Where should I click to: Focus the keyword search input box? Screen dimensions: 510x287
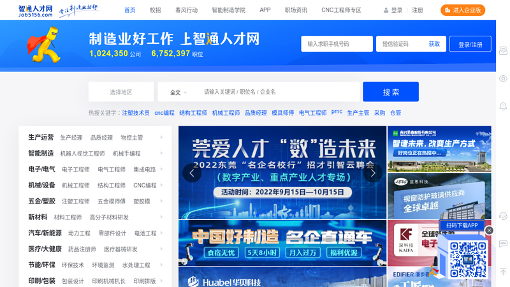pos(280,92)
